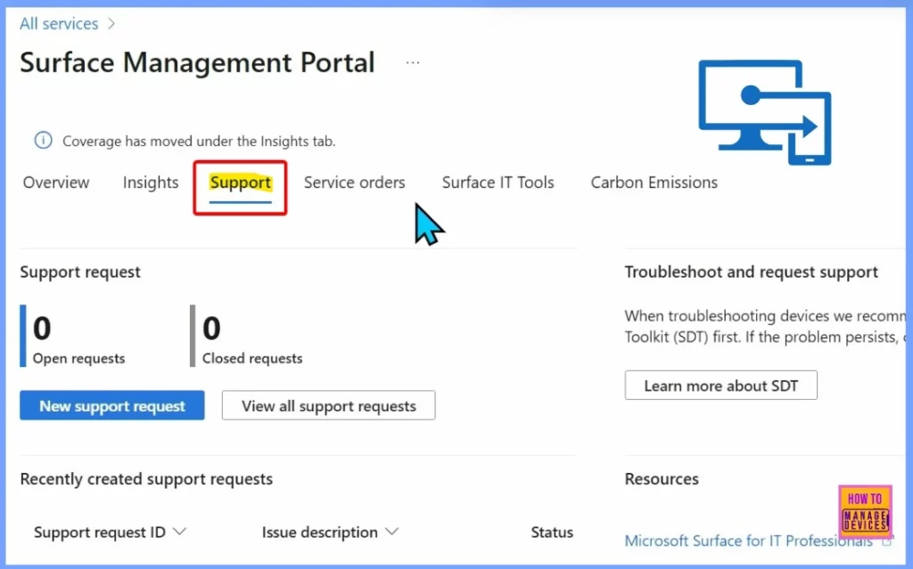
Task: Open the ellipsis menu beside portal title
Action: [413, 62]
